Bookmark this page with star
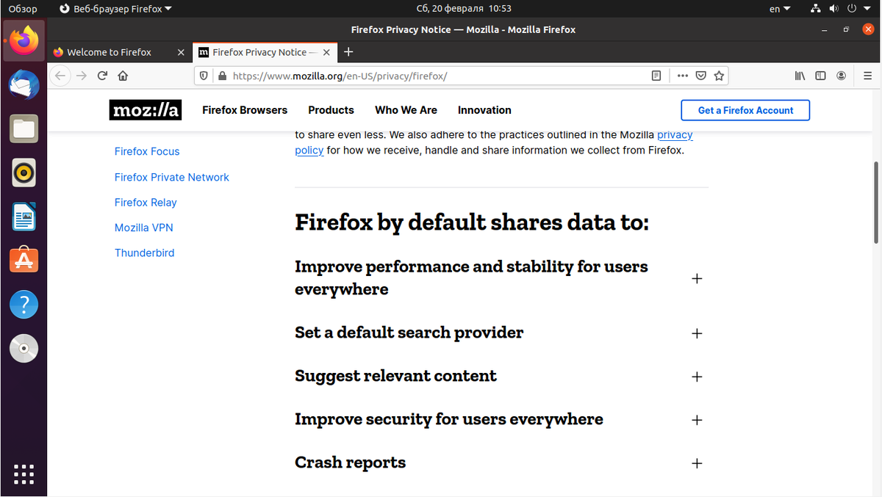Image resolution: width=882 pixels, height=497 pixels. pos(719,76)
